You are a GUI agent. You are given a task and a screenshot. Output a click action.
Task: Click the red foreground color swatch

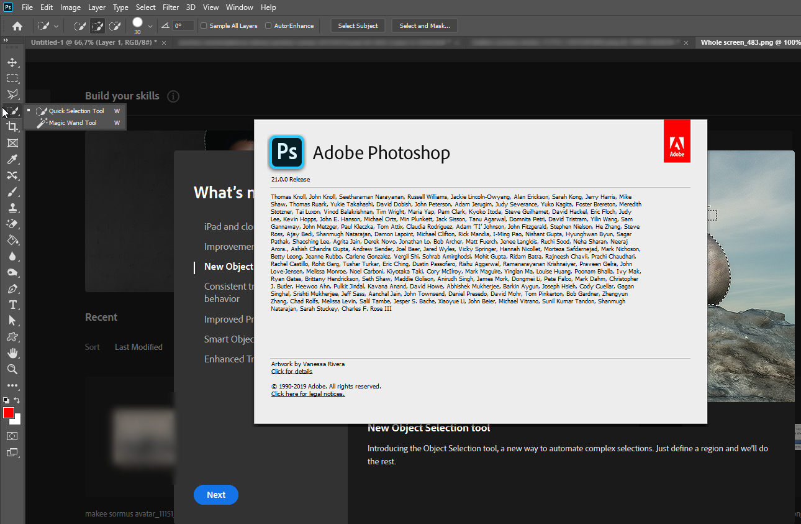click(x=8, y=413)
